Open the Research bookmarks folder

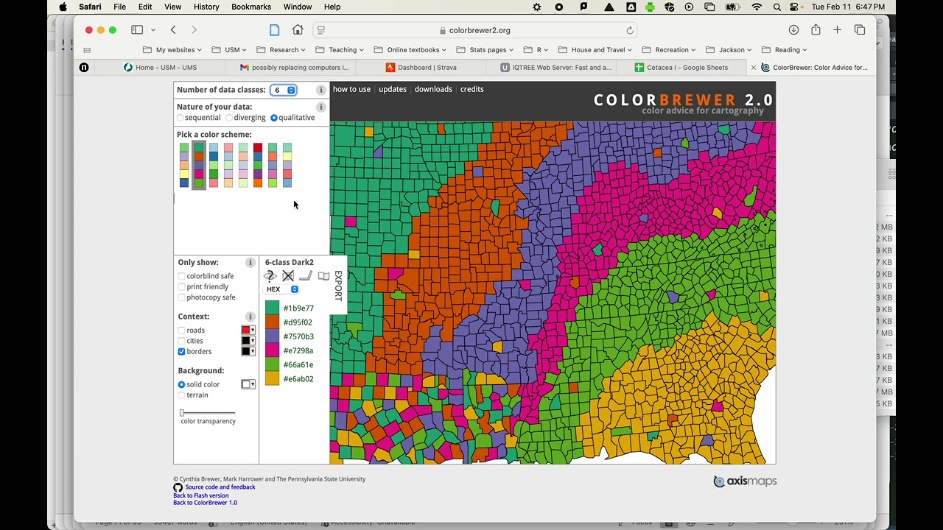coord(281,50)
